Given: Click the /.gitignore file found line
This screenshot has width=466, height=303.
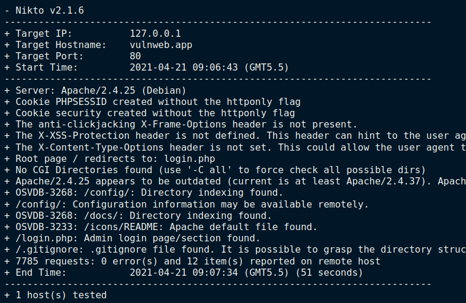Looking at the screenshot, I should pos(236,250).
